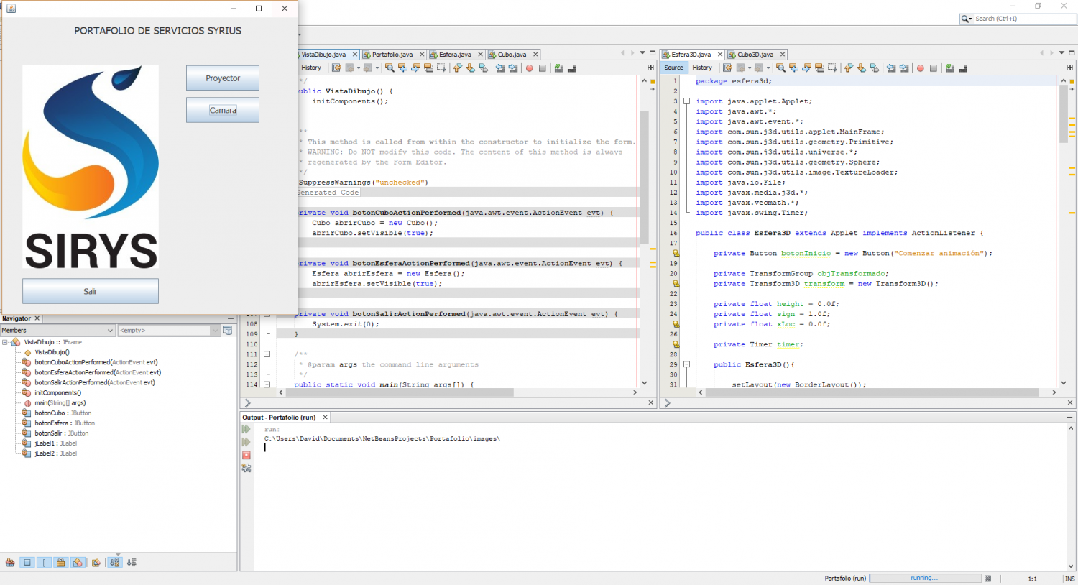Click Next Bookmark in VistaDibujo.java toolbar
This screenshot has width=1078, height=585.
pyautogui.click(x=471, y=68)
